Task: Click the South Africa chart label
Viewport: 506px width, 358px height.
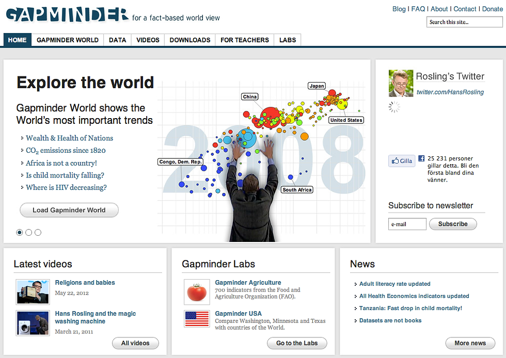Action: tap(297, 190)
